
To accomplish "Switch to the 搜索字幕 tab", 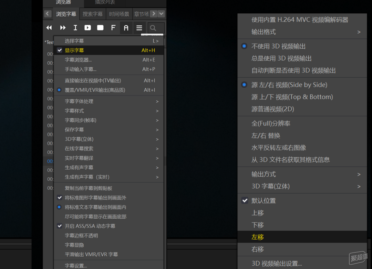I will [93, 14].
